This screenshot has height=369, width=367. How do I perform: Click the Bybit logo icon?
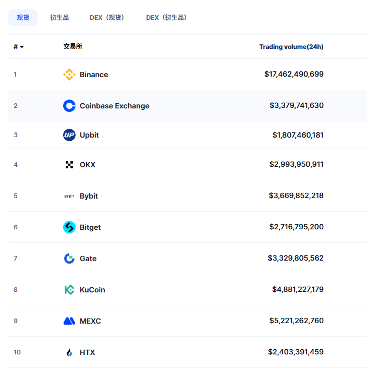coord(69,196)
